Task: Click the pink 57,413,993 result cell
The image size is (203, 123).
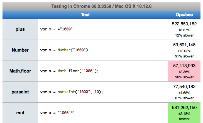Action: tap(184, 71)
